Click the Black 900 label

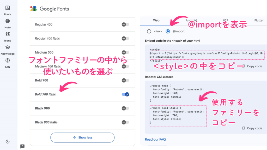(42, 108)
